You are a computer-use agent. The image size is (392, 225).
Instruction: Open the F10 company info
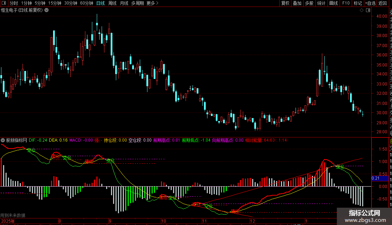pyautogui.click(x=346, y=3)
